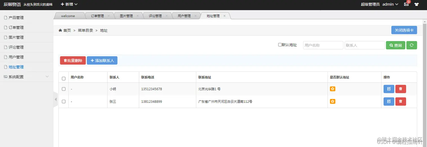
Task: Switch to the welcome tab
Action: click(x=68, y=16)
